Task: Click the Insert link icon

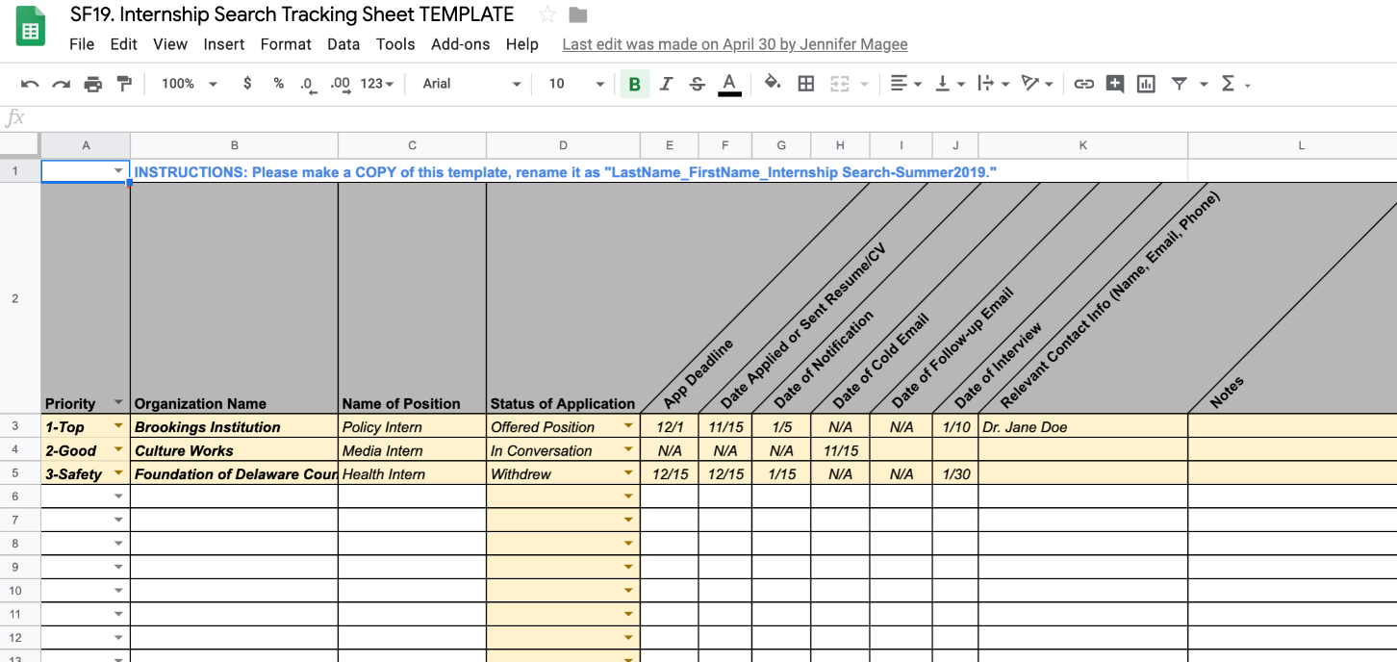Action: 1084,84
